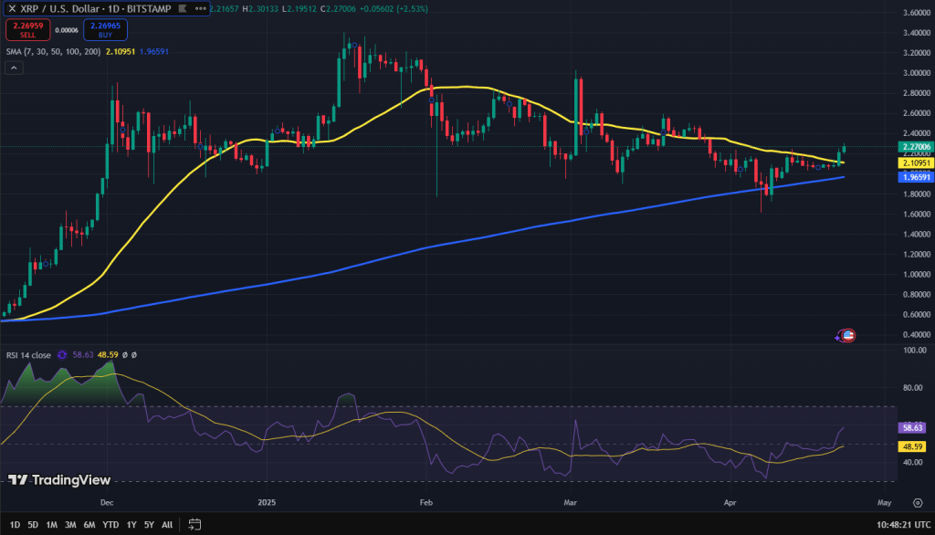Select the 6M time range

click(89, 525)
